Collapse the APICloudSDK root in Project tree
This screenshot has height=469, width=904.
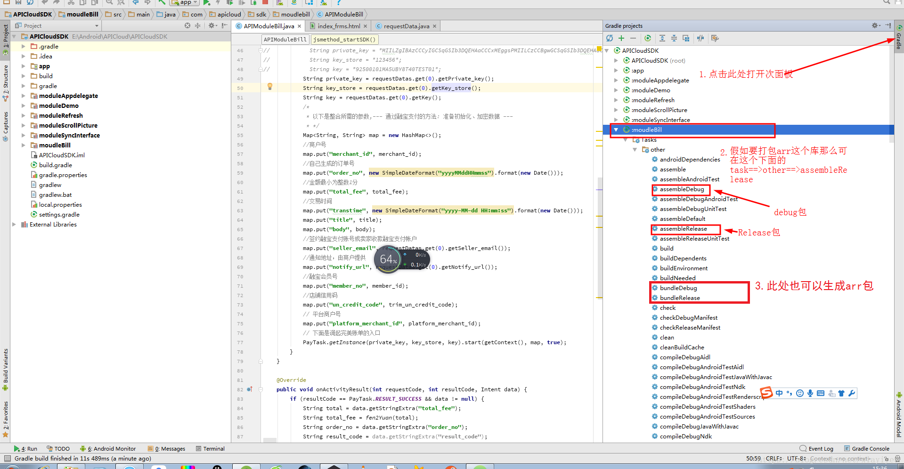click(x=14, y=37)
